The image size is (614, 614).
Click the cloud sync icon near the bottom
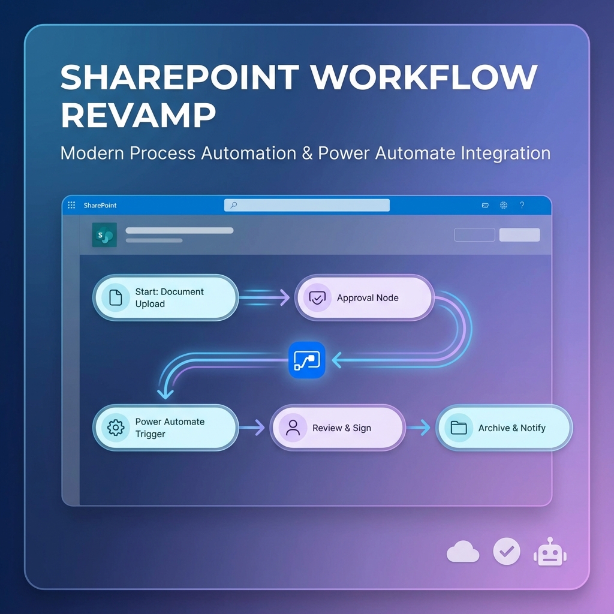(x=463, y=551)
